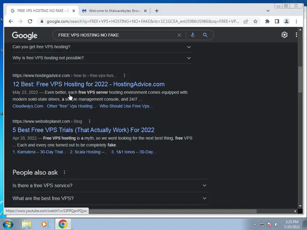Screen dimensions: 307x230
Task: Open '1. Kamatera – 30-Day Trial...' sitelink
Action: (39, 152)
